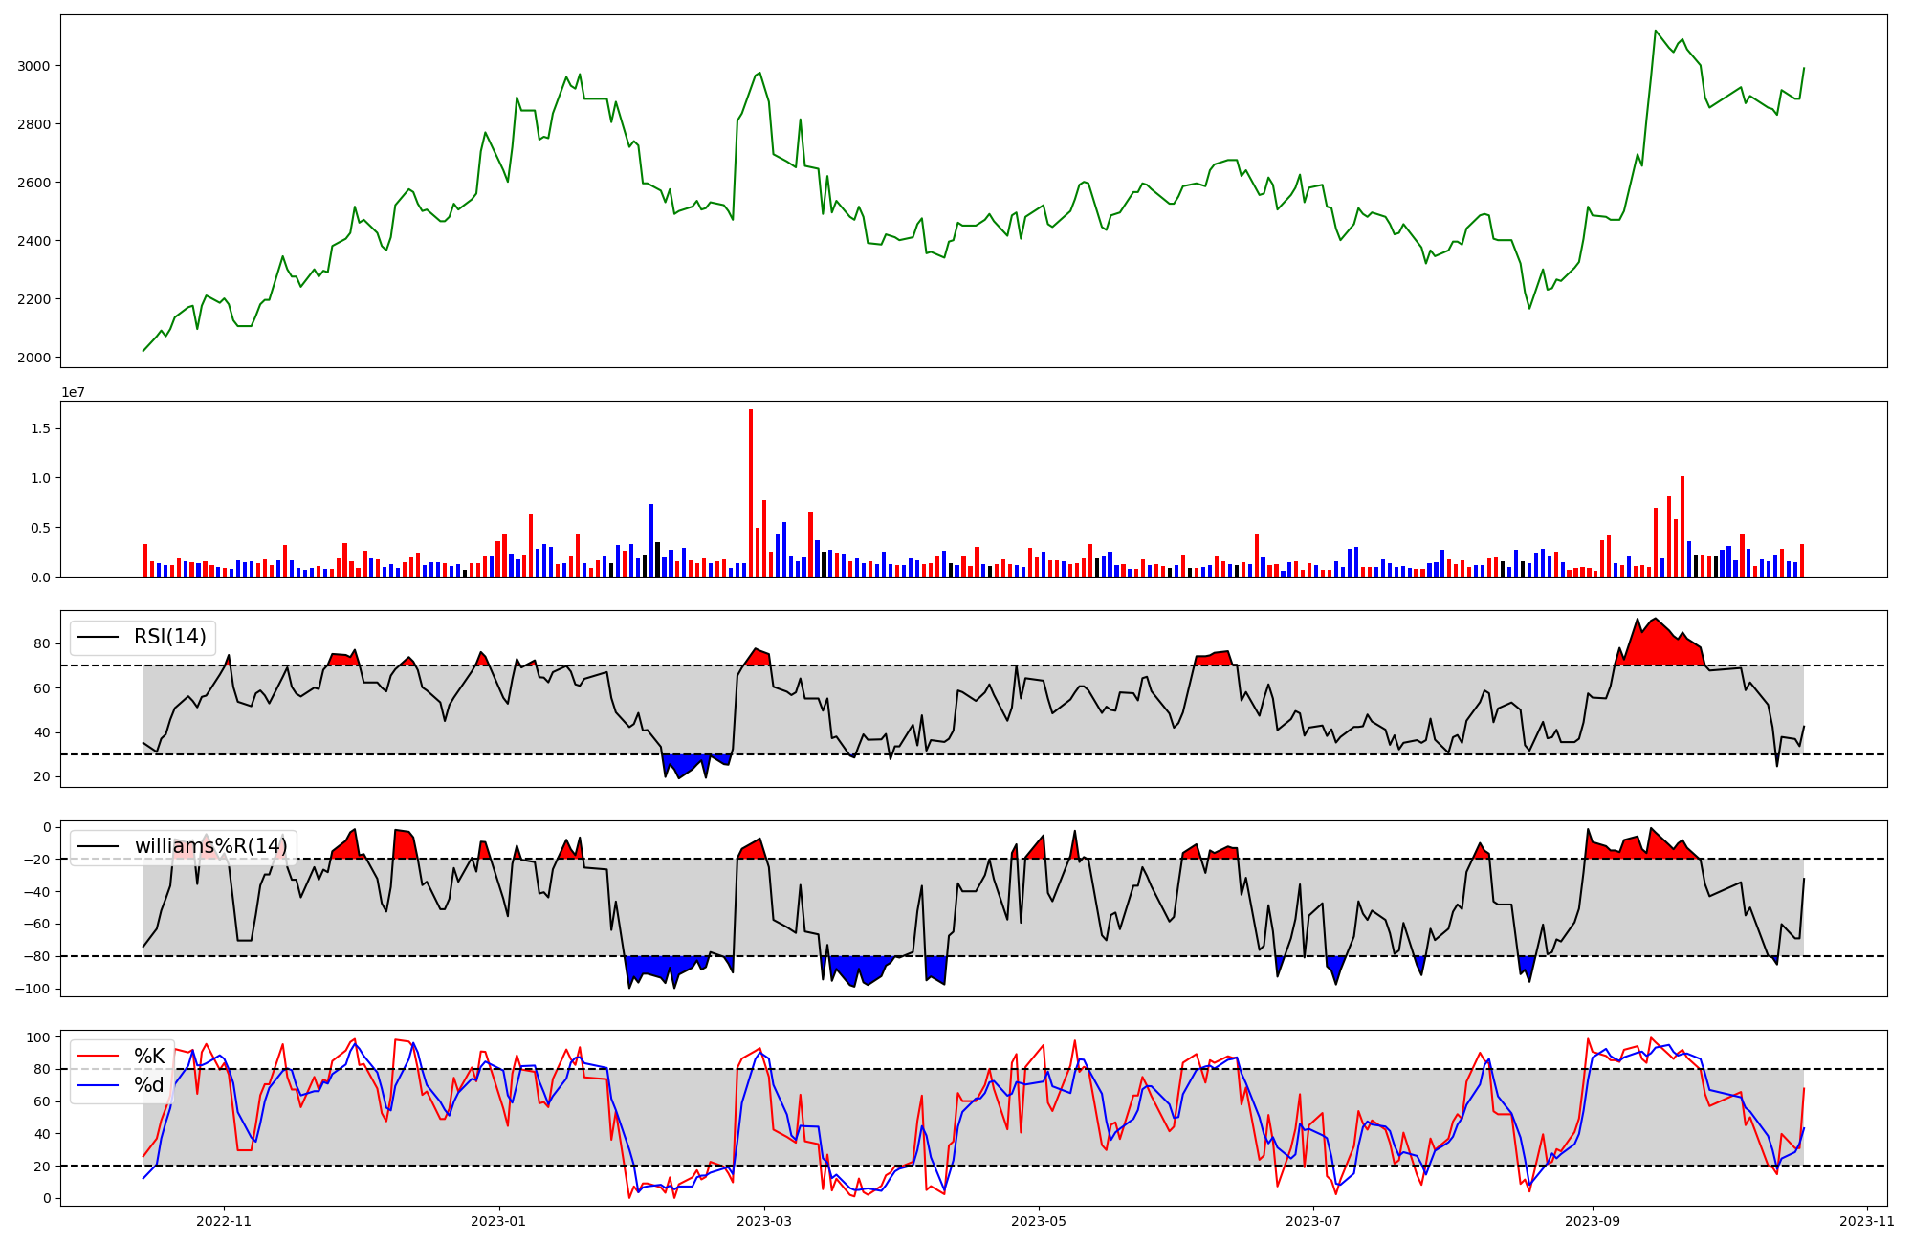This screenshot has height=1243, width=1913.
Task: Click the 2022-11 x-axis date label
Action: 224,1221
